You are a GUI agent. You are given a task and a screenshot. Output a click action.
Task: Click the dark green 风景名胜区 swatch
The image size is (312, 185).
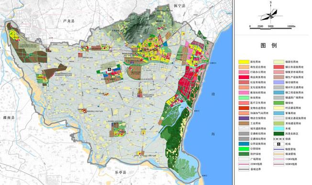[x=279, y=133]
